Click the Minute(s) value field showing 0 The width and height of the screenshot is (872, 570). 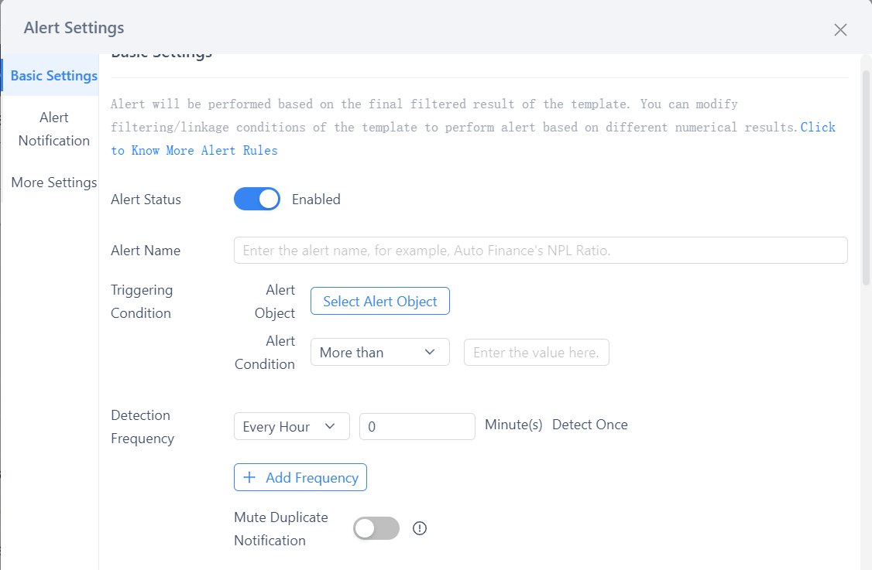(x=417, y=426)
